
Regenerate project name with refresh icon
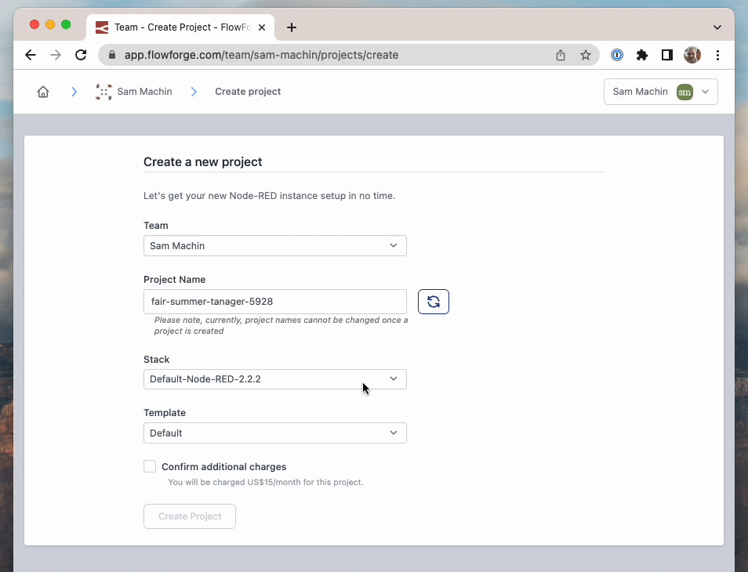pyautogui.click(x=433, y=302)
